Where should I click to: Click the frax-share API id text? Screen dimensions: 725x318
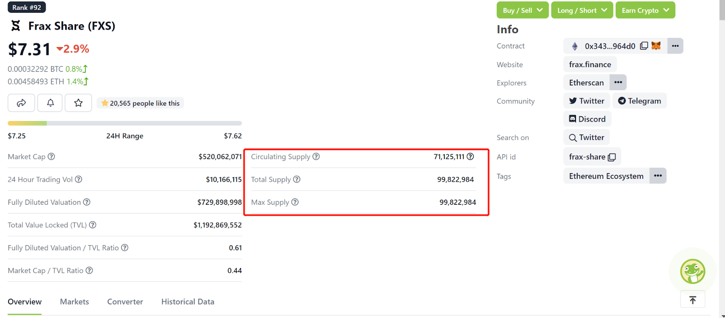click(587, 157)
